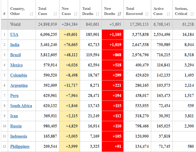Open Mexico country link

tap(16, 65)
